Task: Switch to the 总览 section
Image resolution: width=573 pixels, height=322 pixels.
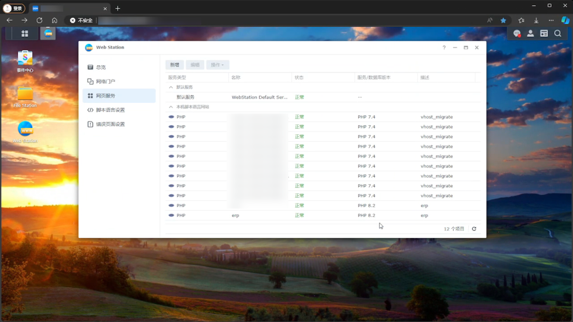Action: coord(101,67)
